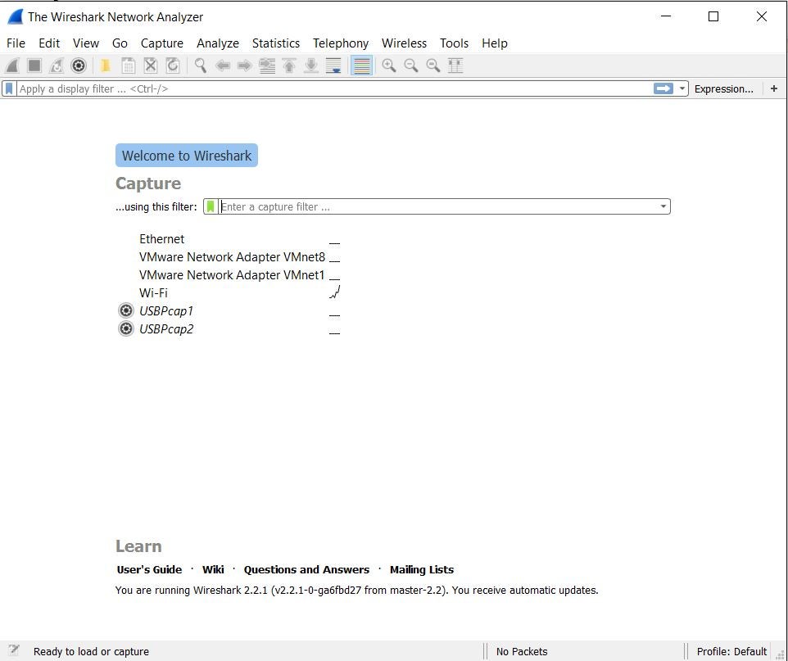
Task: Open the Telephony menu
Action: 341,43
